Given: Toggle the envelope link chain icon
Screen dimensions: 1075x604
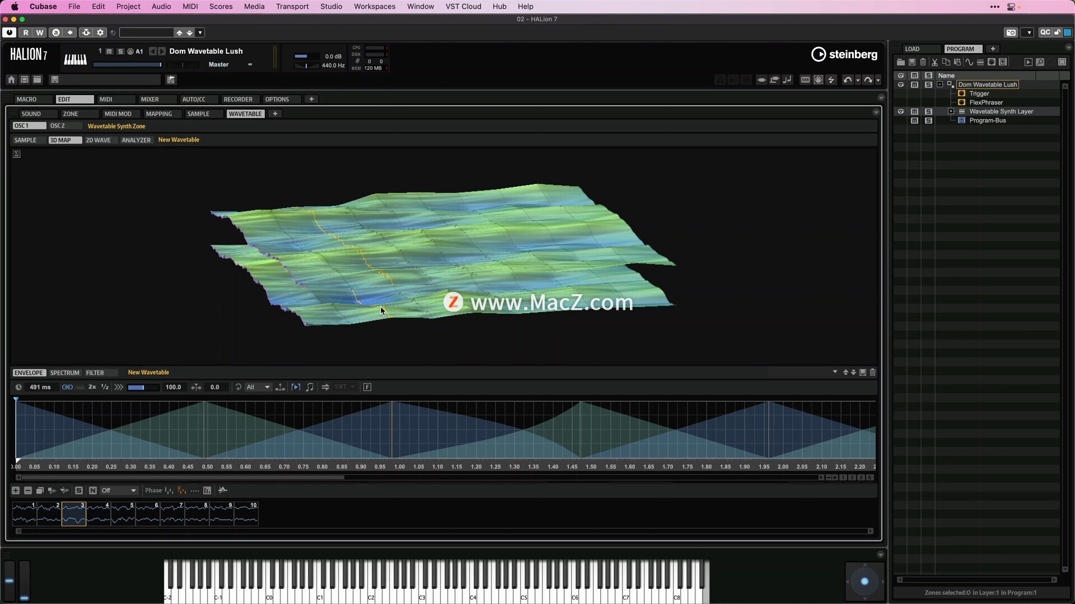Looking at the screenshot, I should pos(67,387).
